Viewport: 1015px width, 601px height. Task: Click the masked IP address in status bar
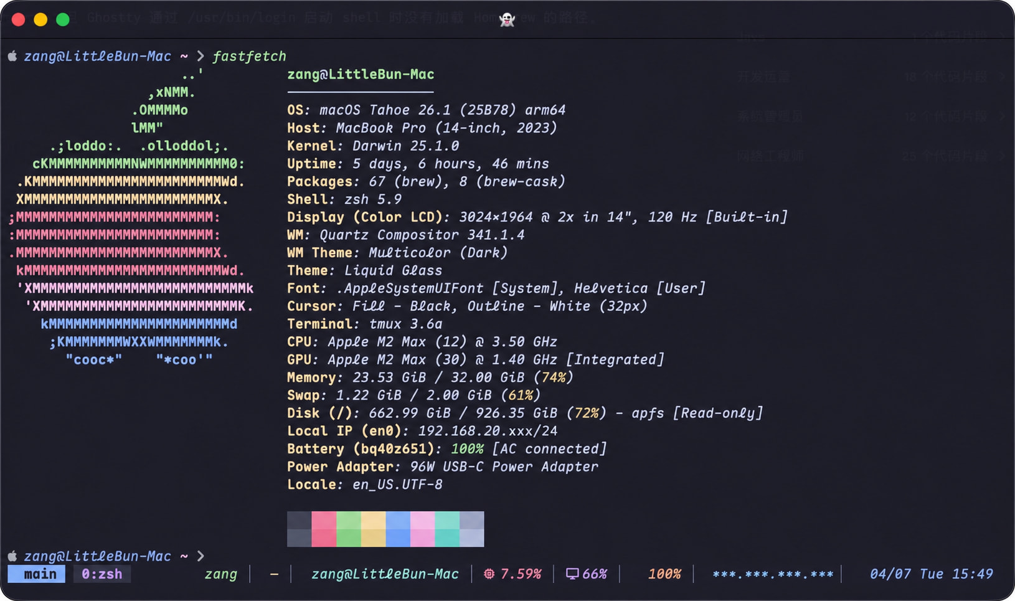[773, 574]
